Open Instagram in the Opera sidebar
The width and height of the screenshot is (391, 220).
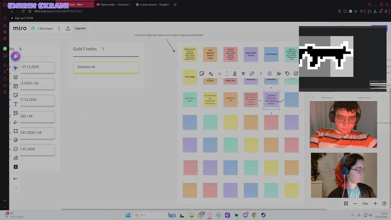pyautogui.click(x=5, y=55)
